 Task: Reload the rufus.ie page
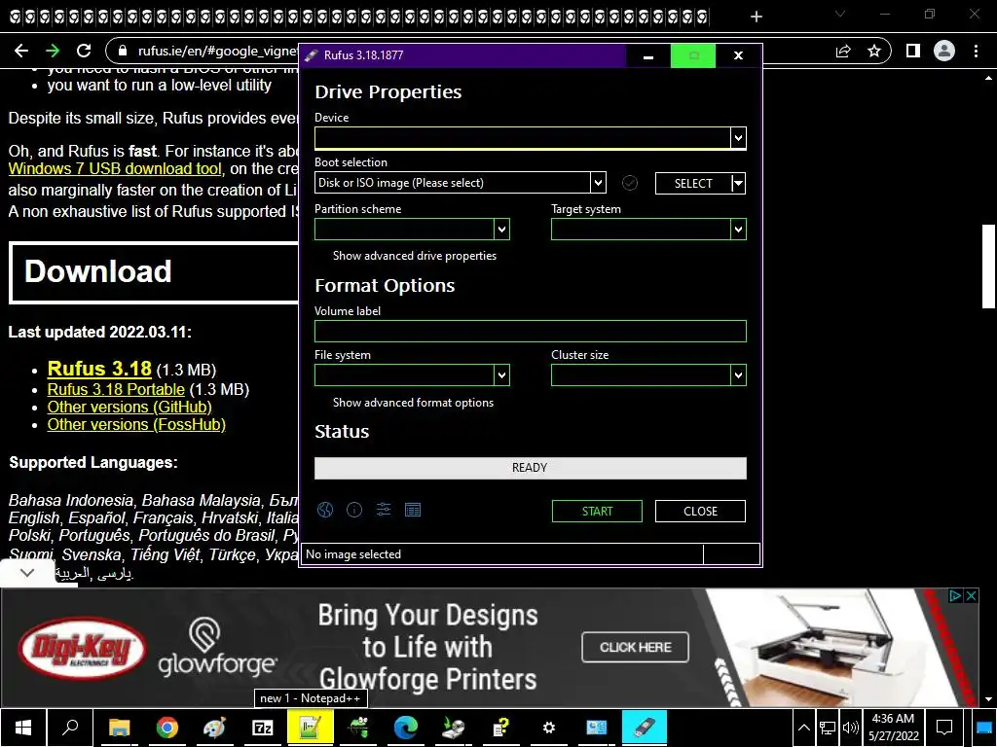click(x=84, y=51)
